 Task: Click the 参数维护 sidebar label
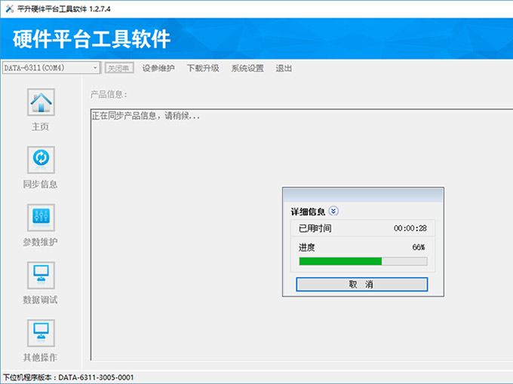tap(40, 242)
